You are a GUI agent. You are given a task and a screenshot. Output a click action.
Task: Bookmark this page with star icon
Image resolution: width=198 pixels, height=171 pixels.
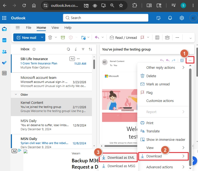click(x=121, y=5)
